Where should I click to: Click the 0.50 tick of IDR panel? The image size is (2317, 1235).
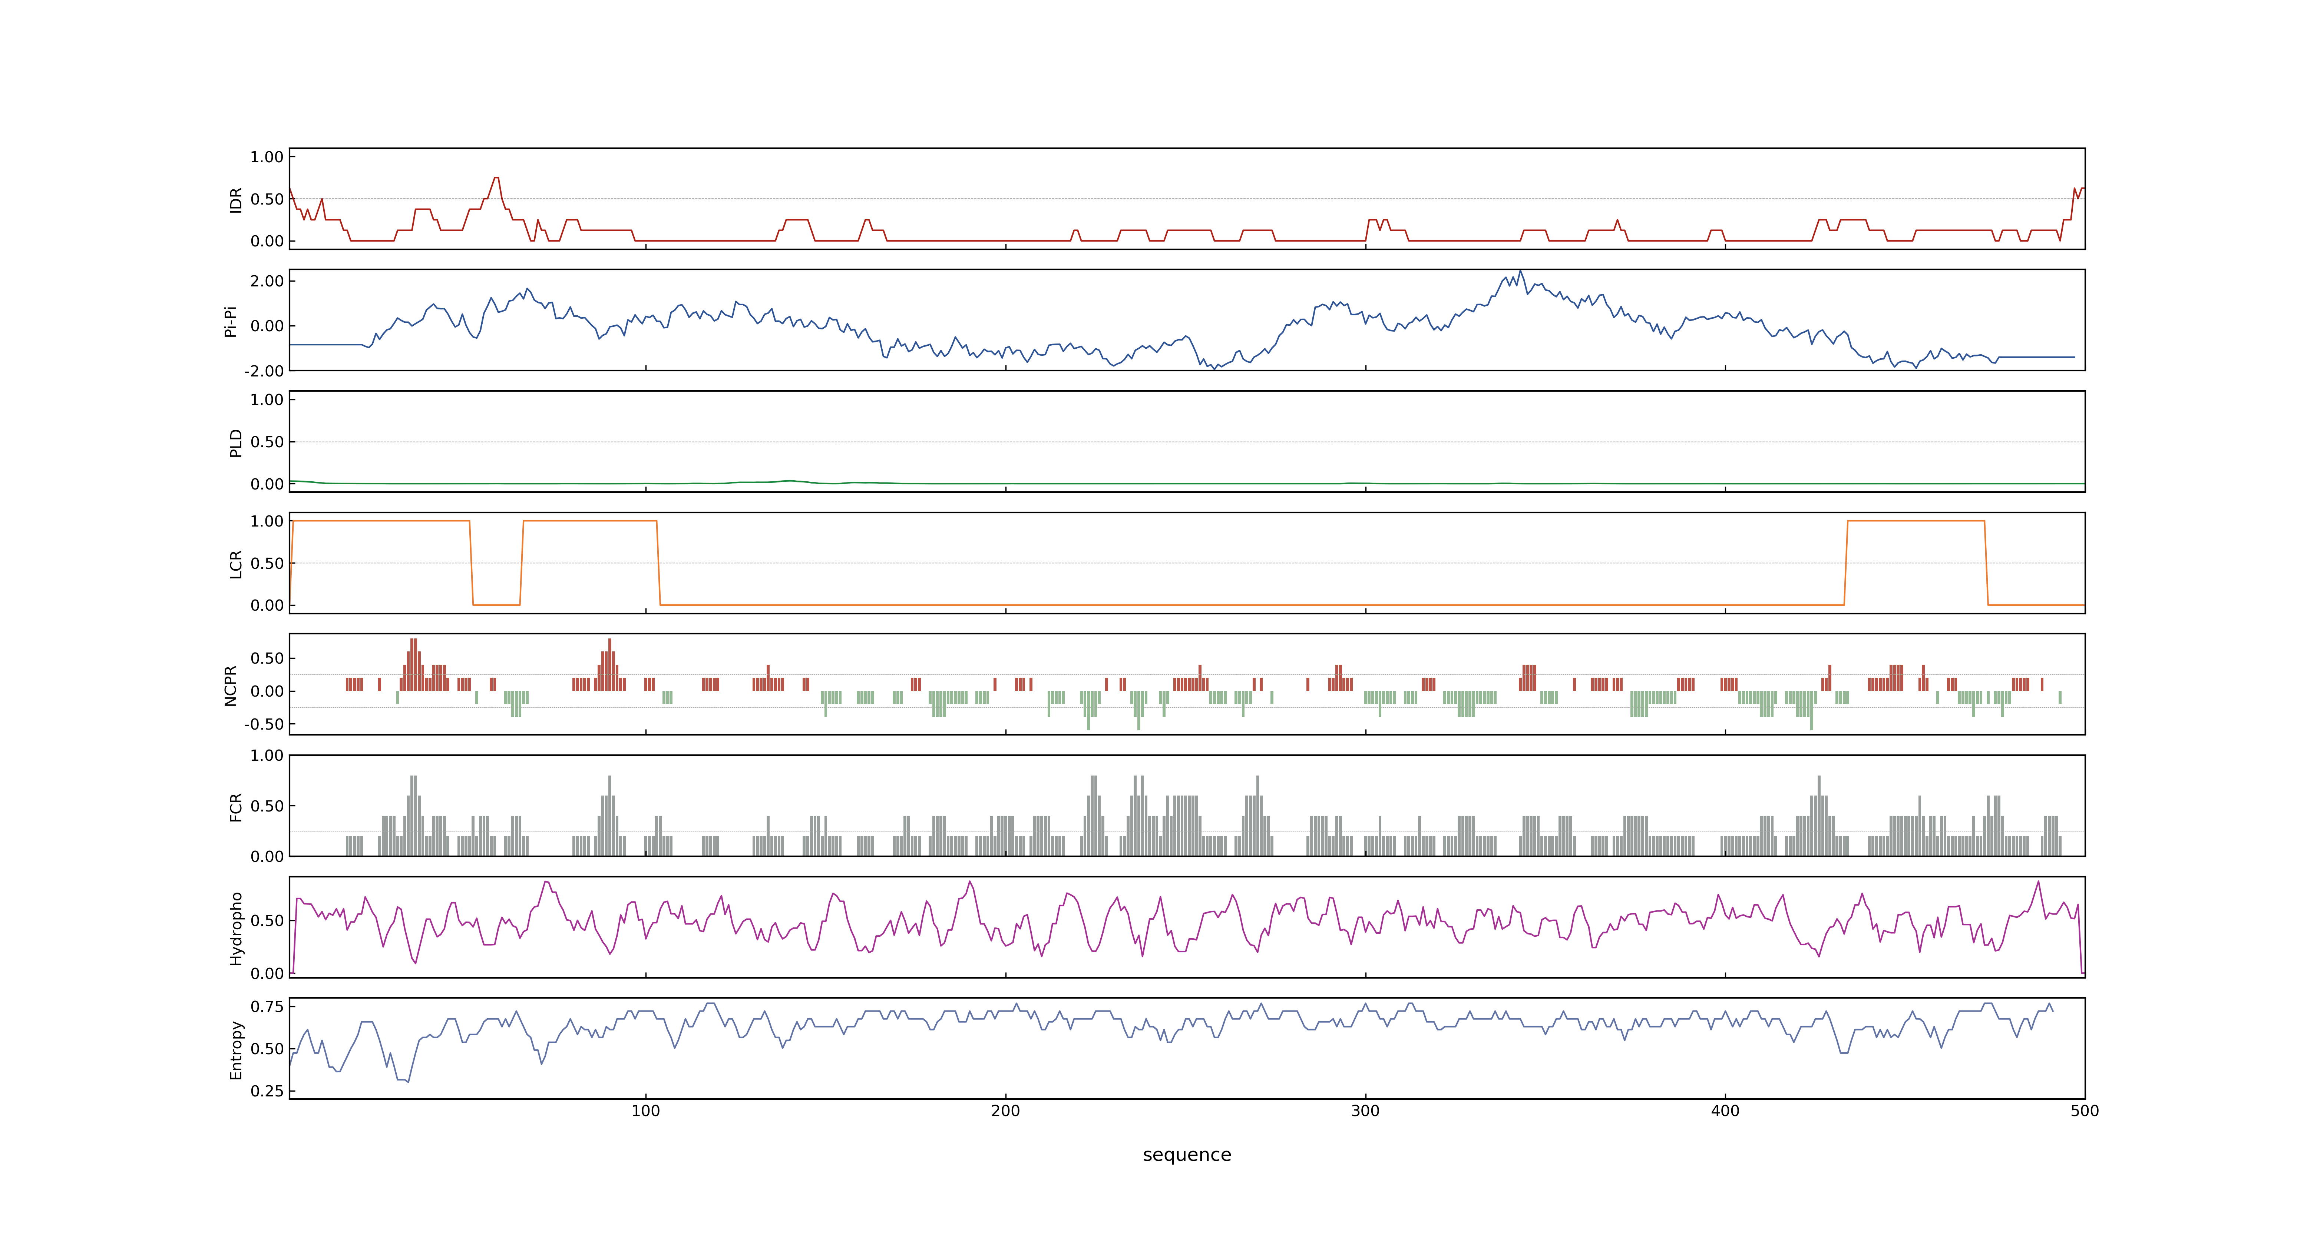point(267,200)
